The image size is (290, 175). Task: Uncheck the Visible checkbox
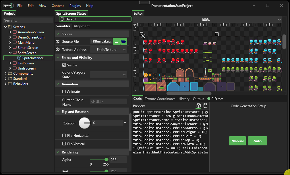tap(64, 65)
